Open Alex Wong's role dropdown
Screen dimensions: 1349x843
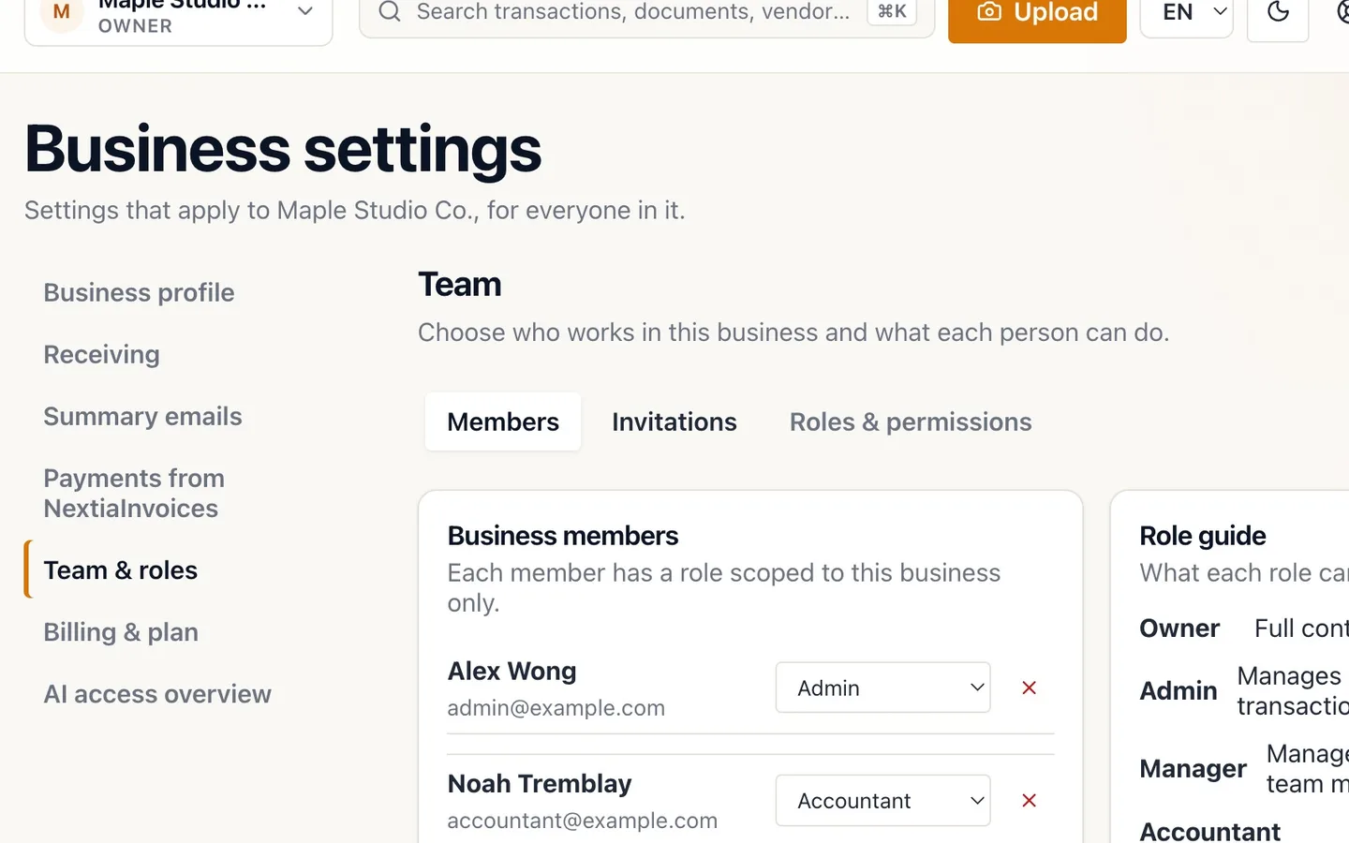(x=882, y=688)
